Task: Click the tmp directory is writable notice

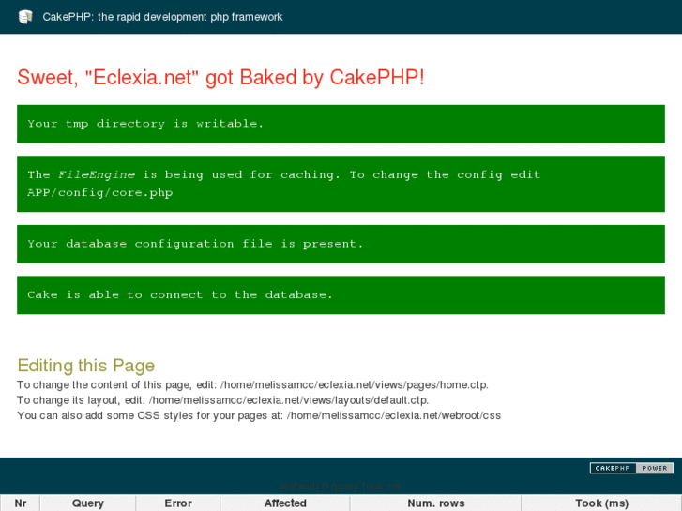Action: (341, 124)
